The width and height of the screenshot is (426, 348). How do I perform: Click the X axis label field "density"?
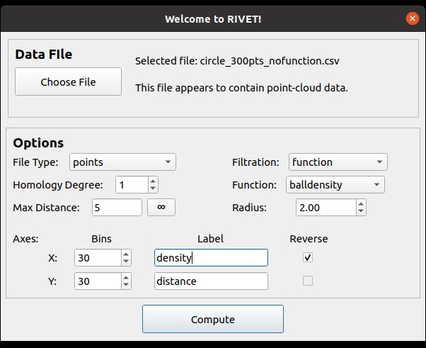211,258
